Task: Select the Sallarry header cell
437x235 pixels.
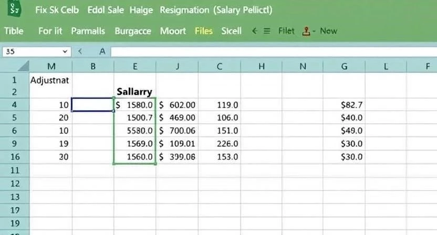Action: pos(135,92)
